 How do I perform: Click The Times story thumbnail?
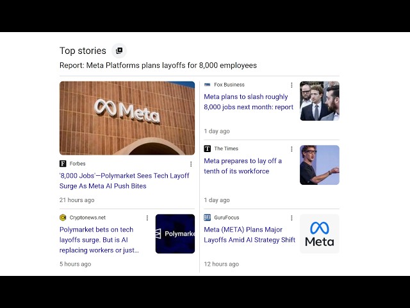(320, 165)
